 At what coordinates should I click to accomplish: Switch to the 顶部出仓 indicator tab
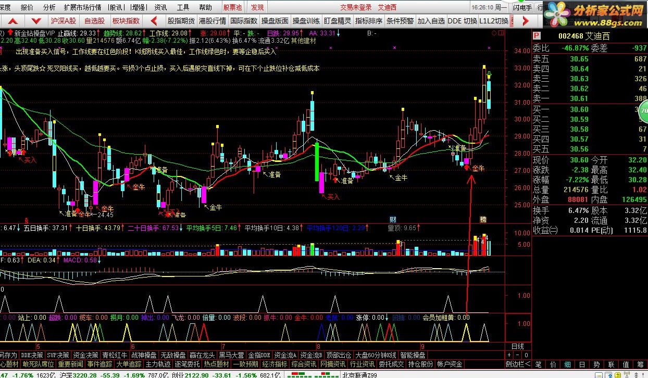pos(339,355)
